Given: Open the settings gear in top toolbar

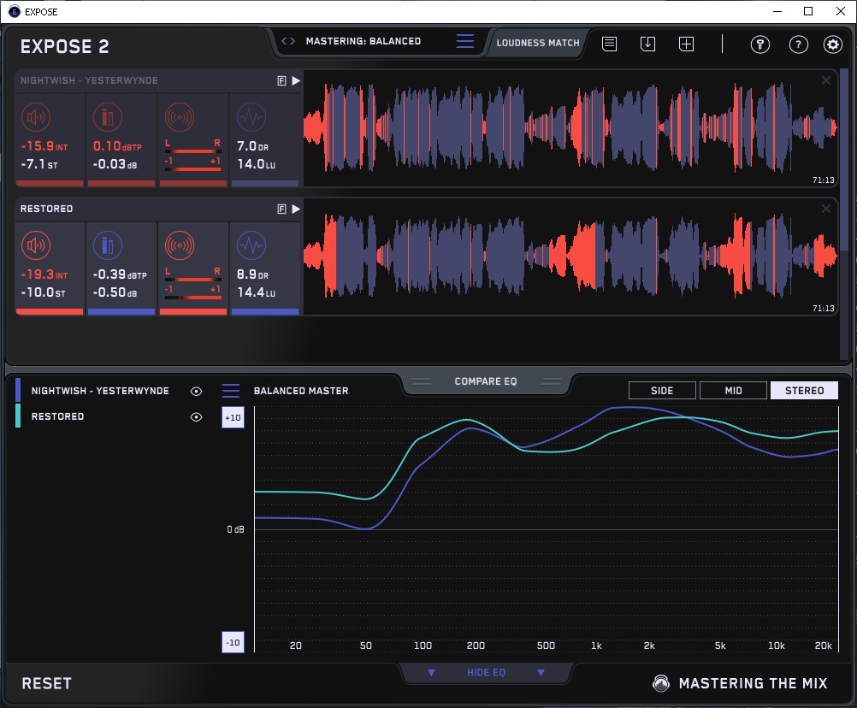Looking at the screenshot, I should click(x=832, y=44).
